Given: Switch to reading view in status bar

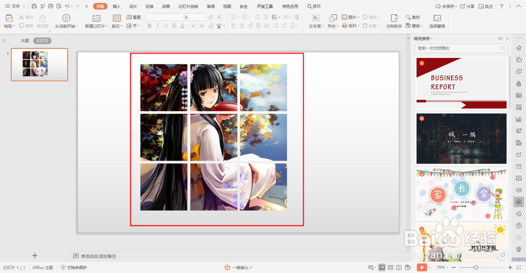Looking at the screenshot, I should pyautogui.click(x=399, y=267).
